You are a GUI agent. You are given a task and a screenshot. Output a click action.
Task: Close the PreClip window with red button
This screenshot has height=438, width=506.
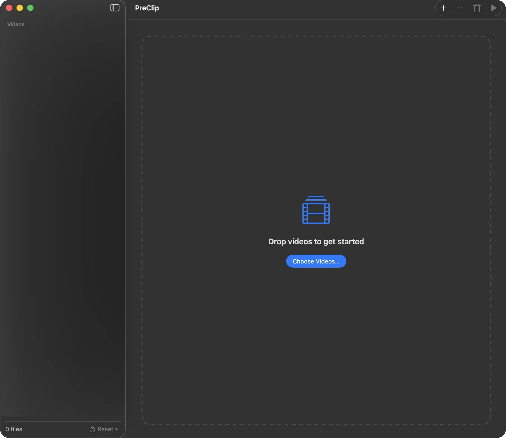click(x=9, y=8)
